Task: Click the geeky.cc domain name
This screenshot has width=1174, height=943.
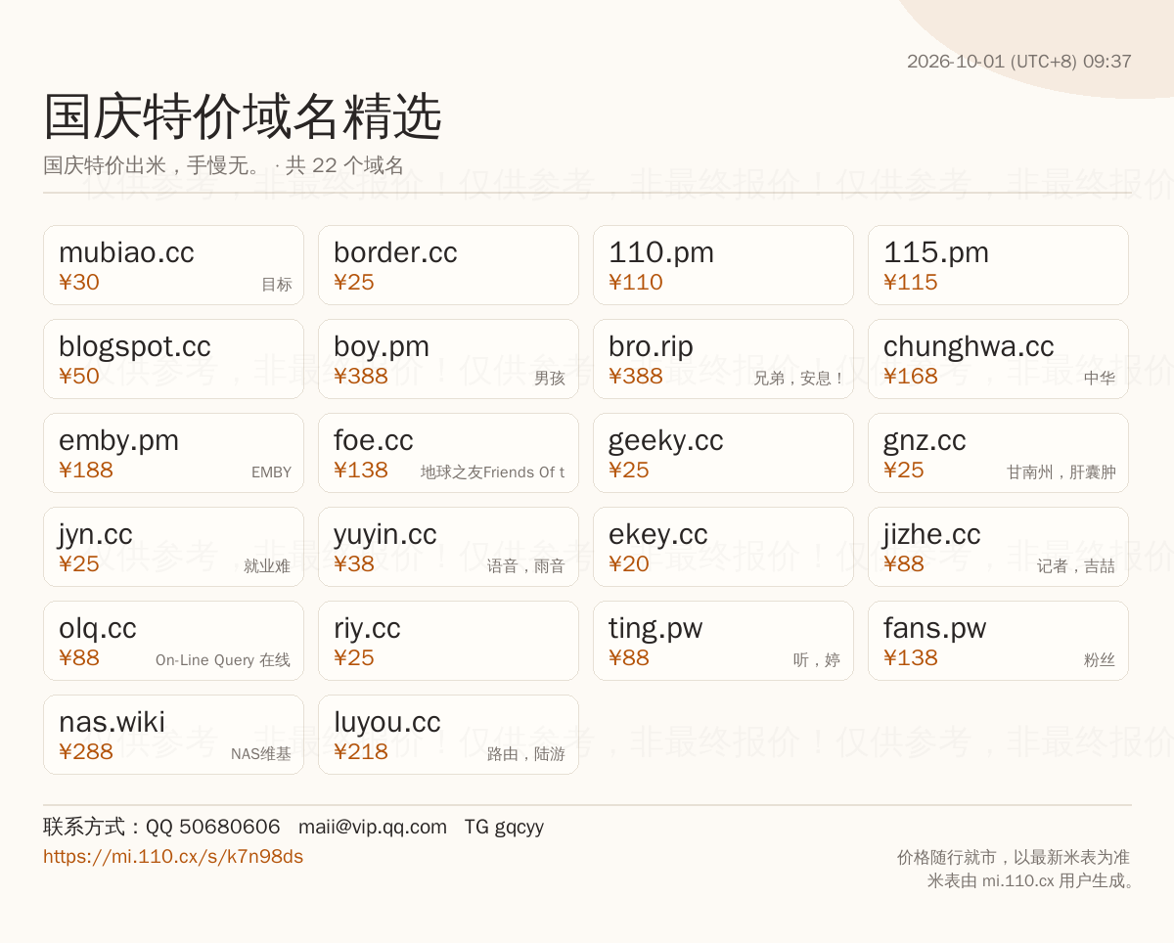Action: 666,440
